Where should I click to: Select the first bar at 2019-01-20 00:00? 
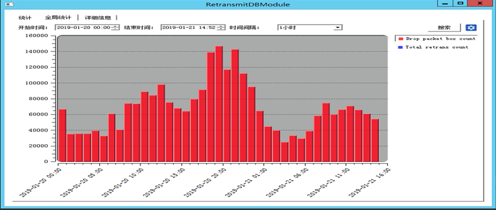[63, 136]
